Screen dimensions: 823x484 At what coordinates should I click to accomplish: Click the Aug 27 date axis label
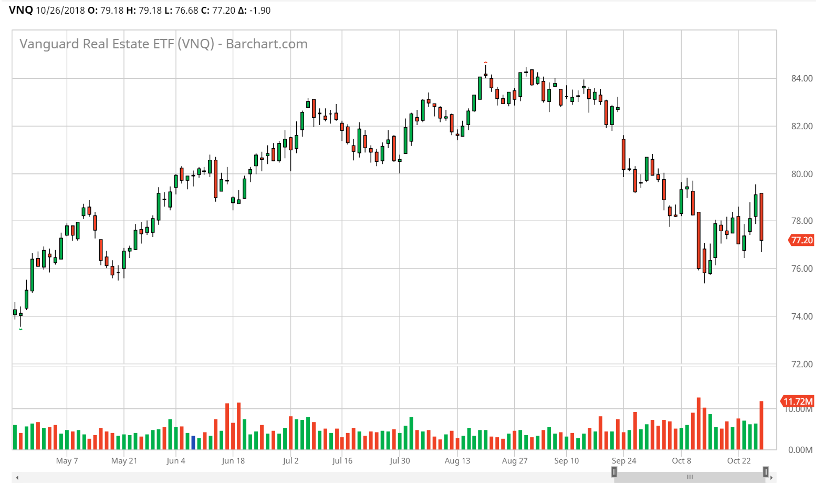point(515,461)
